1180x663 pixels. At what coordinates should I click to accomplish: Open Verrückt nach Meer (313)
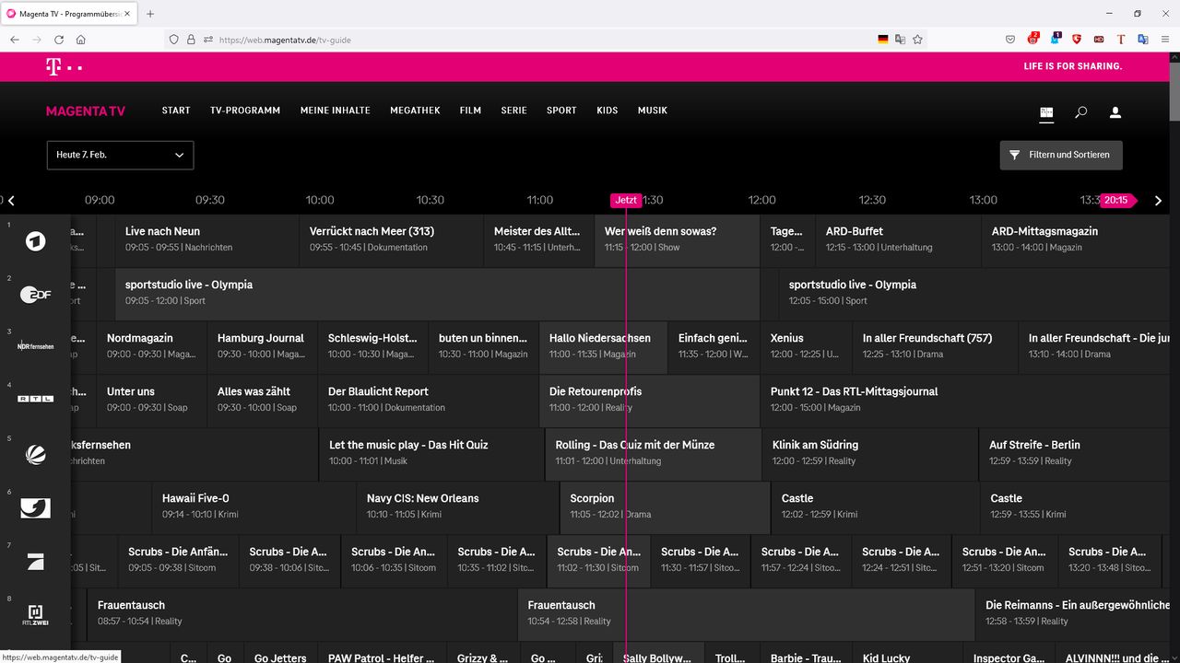[392, 240]
